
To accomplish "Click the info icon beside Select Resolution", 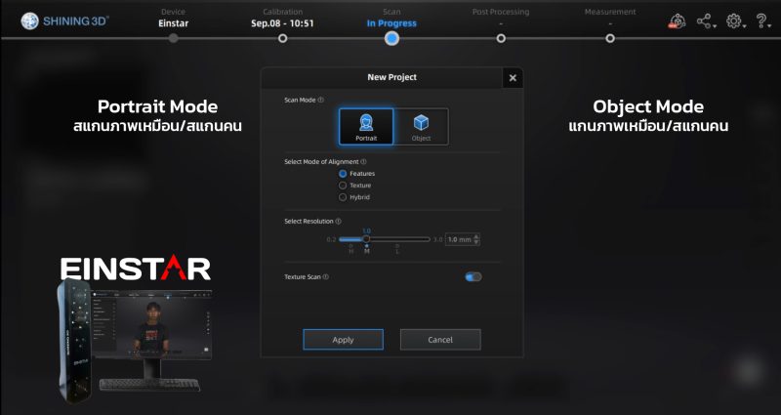I will pos(338,222).
